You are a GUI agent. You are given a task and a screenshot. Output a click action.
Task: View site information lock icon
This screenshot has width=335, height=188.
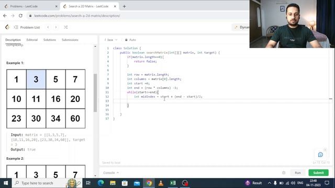[30, 16]
